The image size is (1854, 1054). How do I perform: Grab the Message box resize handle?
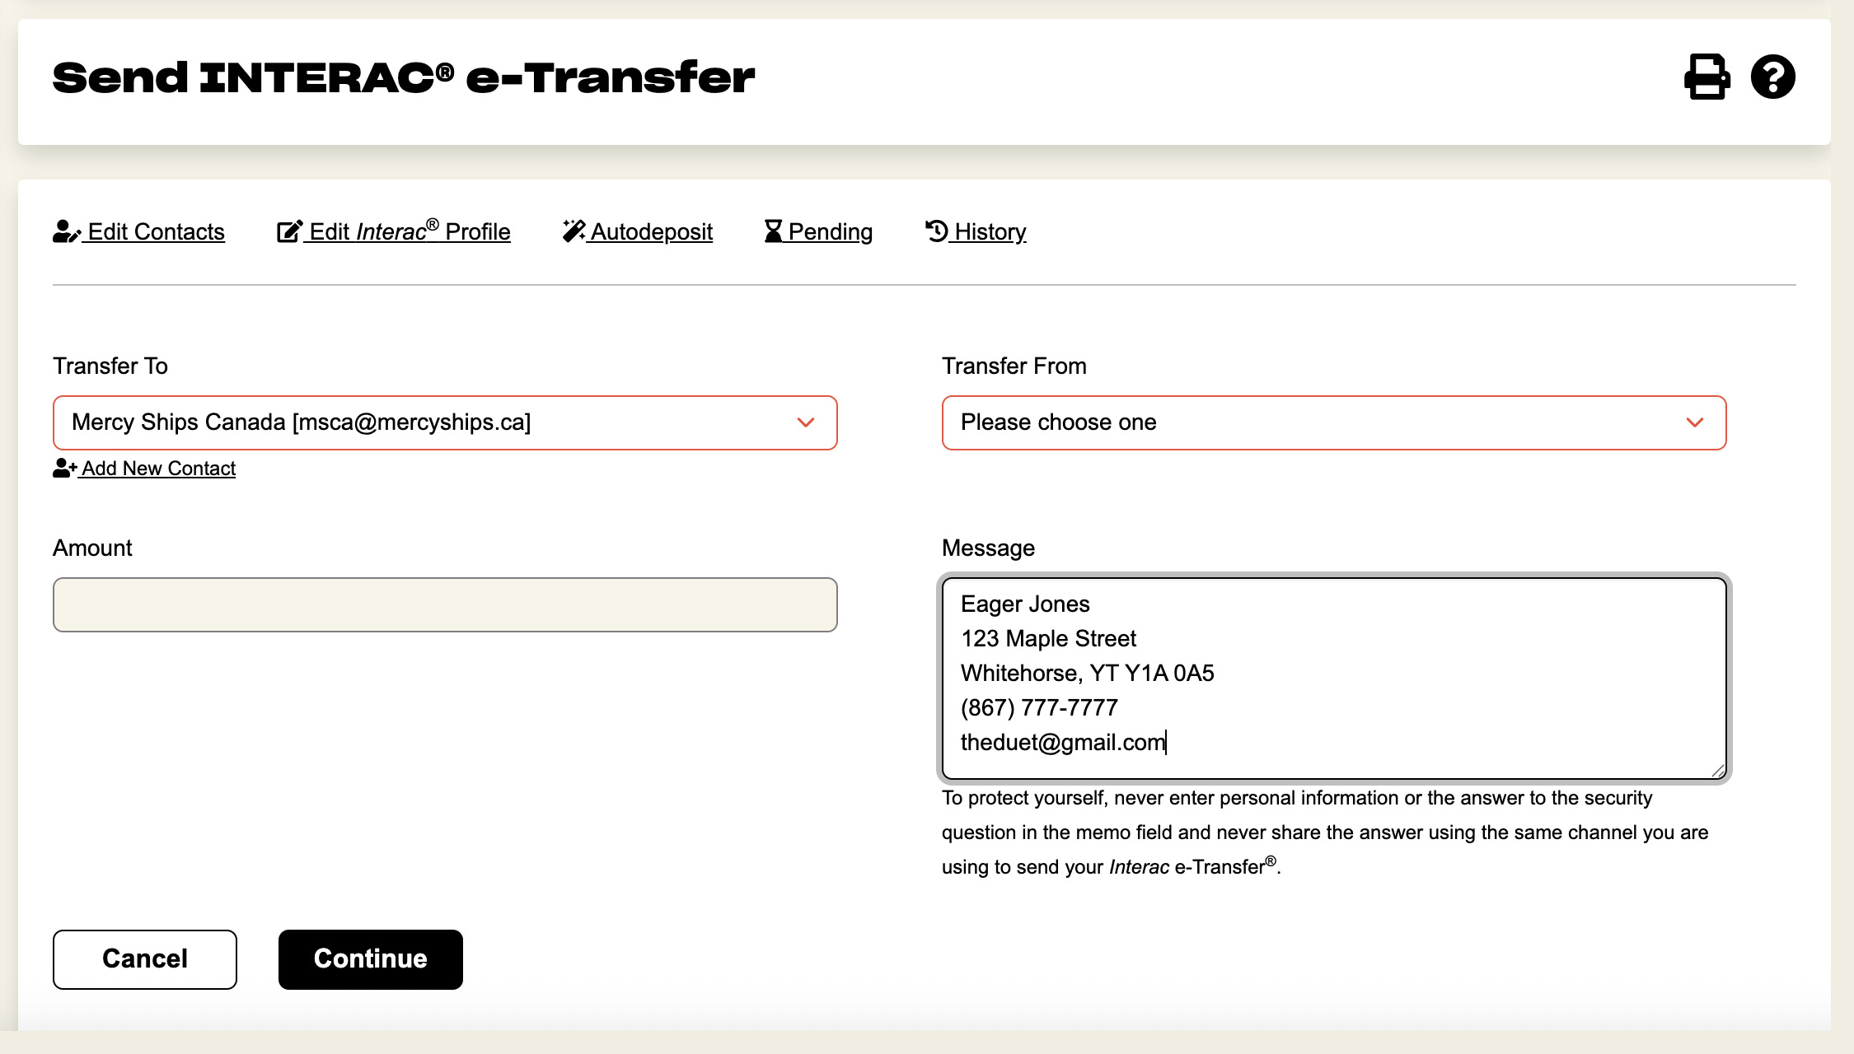pos(1717,770)
